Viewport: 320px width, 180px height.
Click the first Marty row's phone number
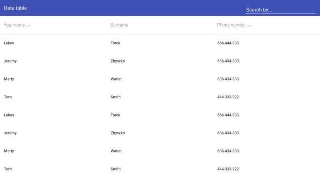228,79
